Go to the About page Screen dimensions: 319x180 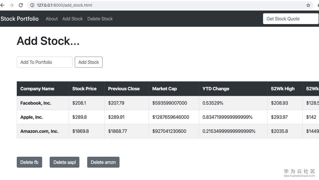pos(52,19)
